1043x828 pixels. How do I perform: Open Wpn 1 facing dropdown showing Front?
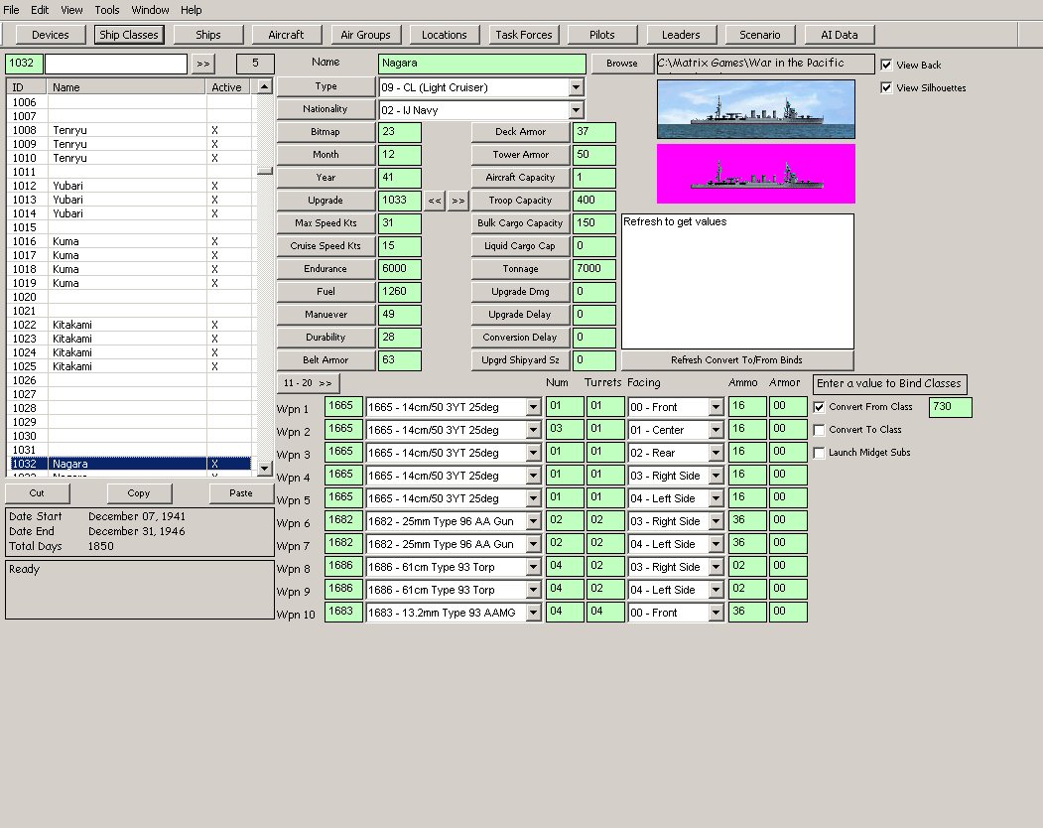click(x=716, y=407)
